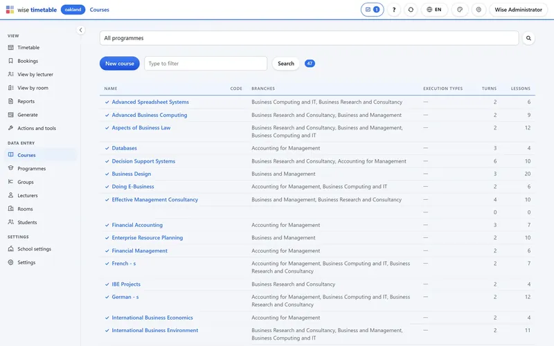Open the Doing E-Business course

pos(133,186)
